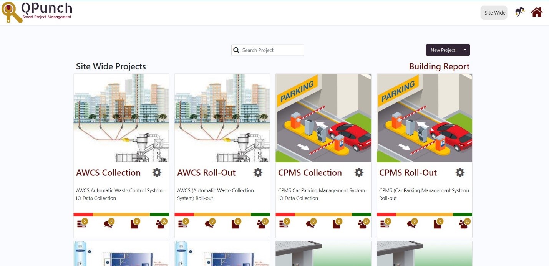The image size is (549, 266).
Task: Expand the New Project dropdown arrow
Action: [x=464, y=50]
